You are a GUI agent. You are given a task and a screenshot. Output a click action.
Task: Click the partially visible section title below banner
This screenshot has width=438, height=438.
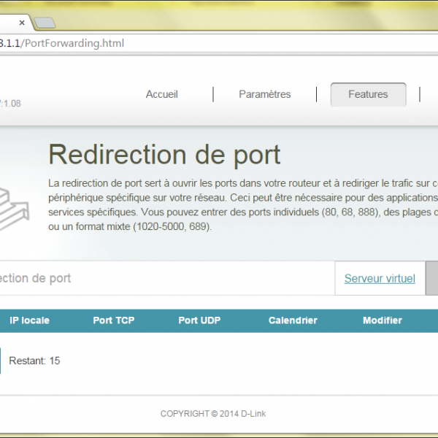coord(35,278)
